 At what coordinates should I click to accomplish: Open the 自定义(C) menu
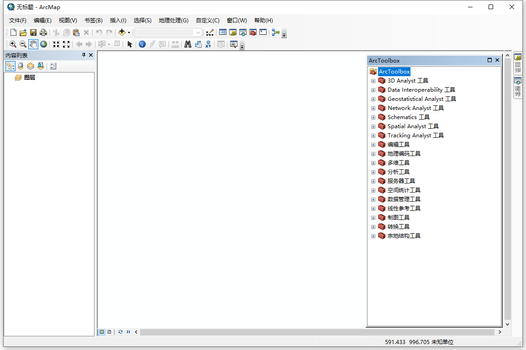tap(208, 21)
